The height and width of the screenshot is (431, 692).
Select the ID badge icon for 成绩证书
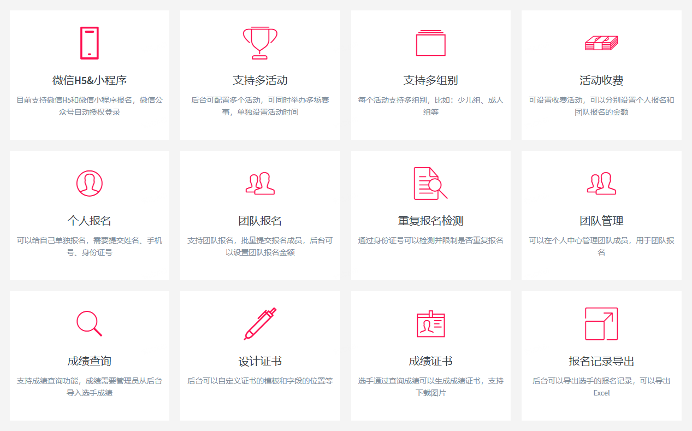pos(431,323)
